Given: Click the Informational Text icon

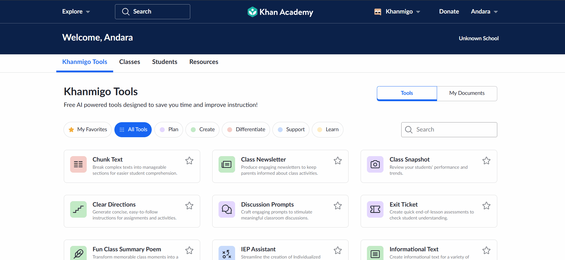Looking at the screenshot, I should tap(375, 253).
